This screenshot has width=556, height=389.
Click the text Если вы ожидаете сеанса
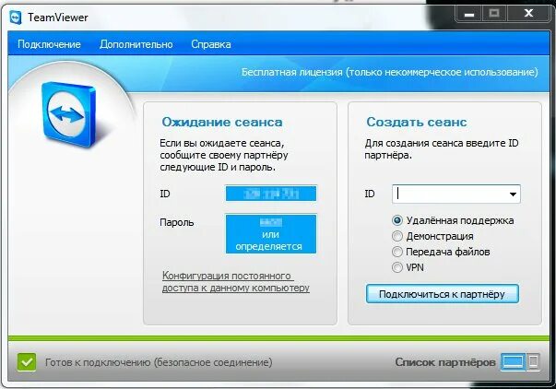click(x=222, y=143)
